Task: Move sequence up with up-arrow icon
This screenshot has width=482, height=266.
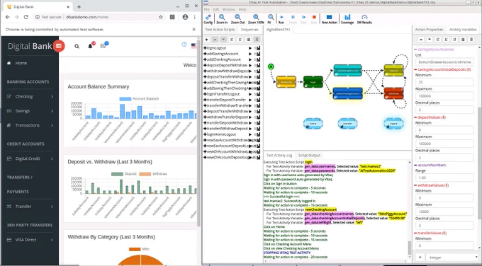Action: pos(215,40)
